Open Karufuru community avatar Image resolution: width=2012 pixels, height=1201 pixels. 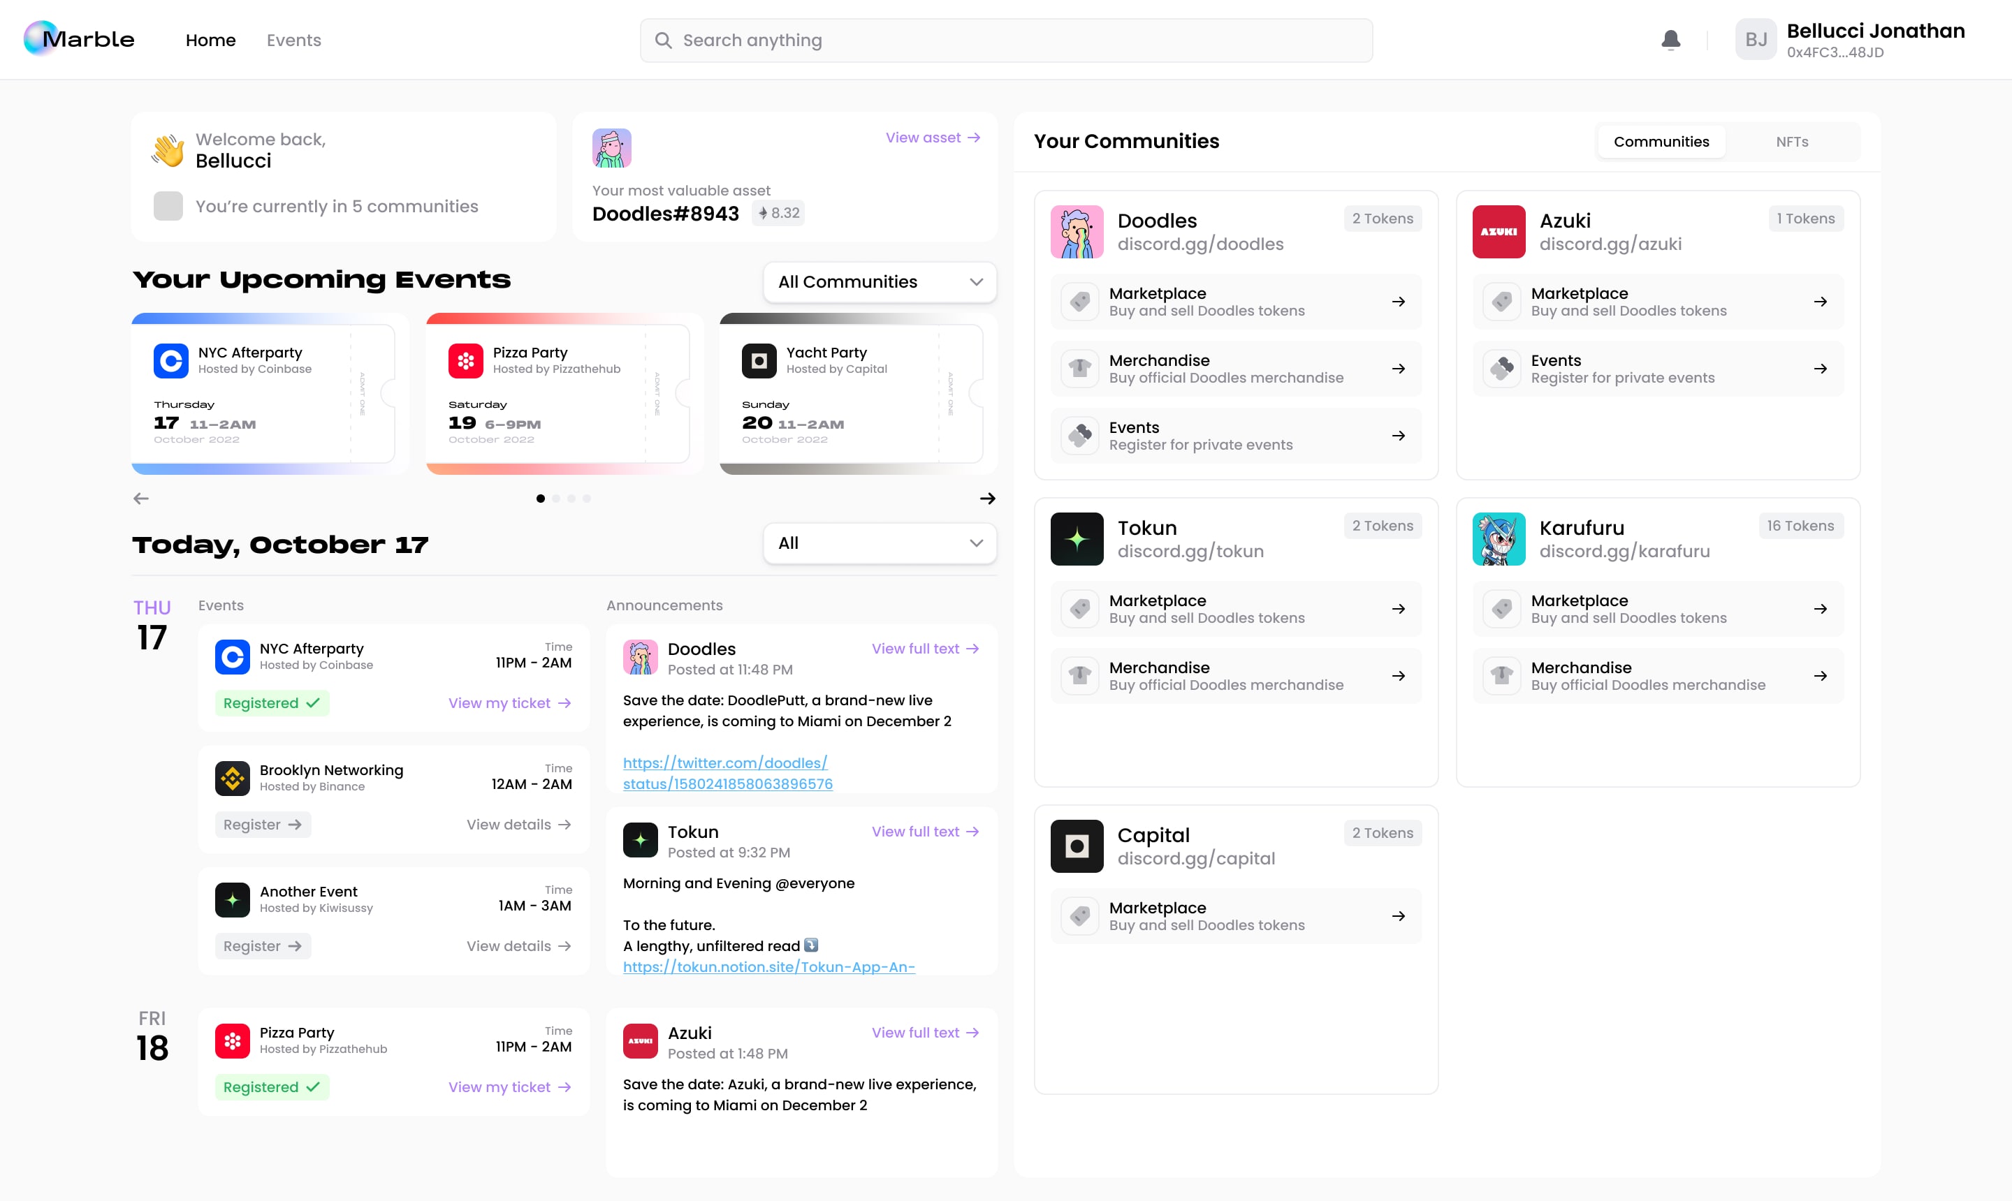pyautogui.click(x=1499, y=539)
